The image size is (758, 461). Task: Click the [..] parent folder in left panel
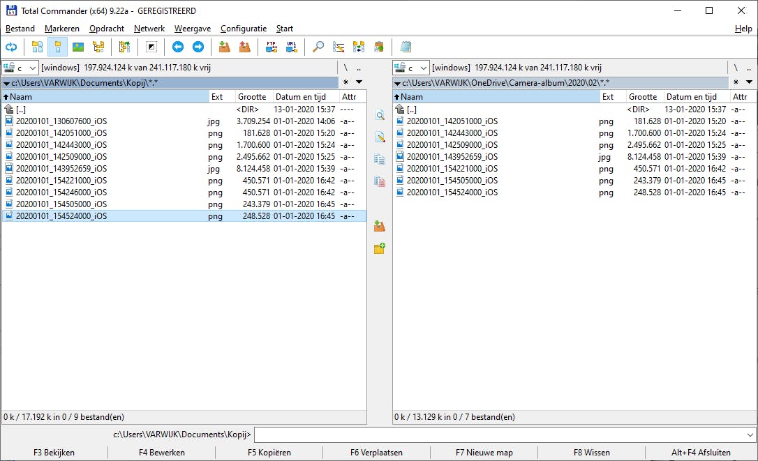pos(184,109)
